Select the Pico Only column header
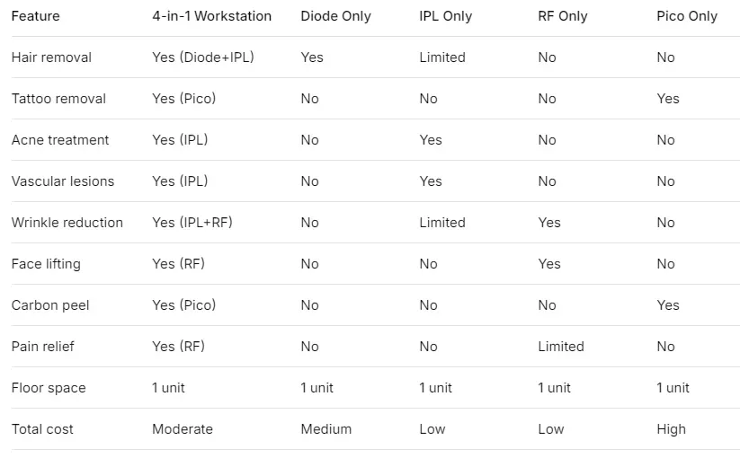740x458 pixels. [687, 16]
